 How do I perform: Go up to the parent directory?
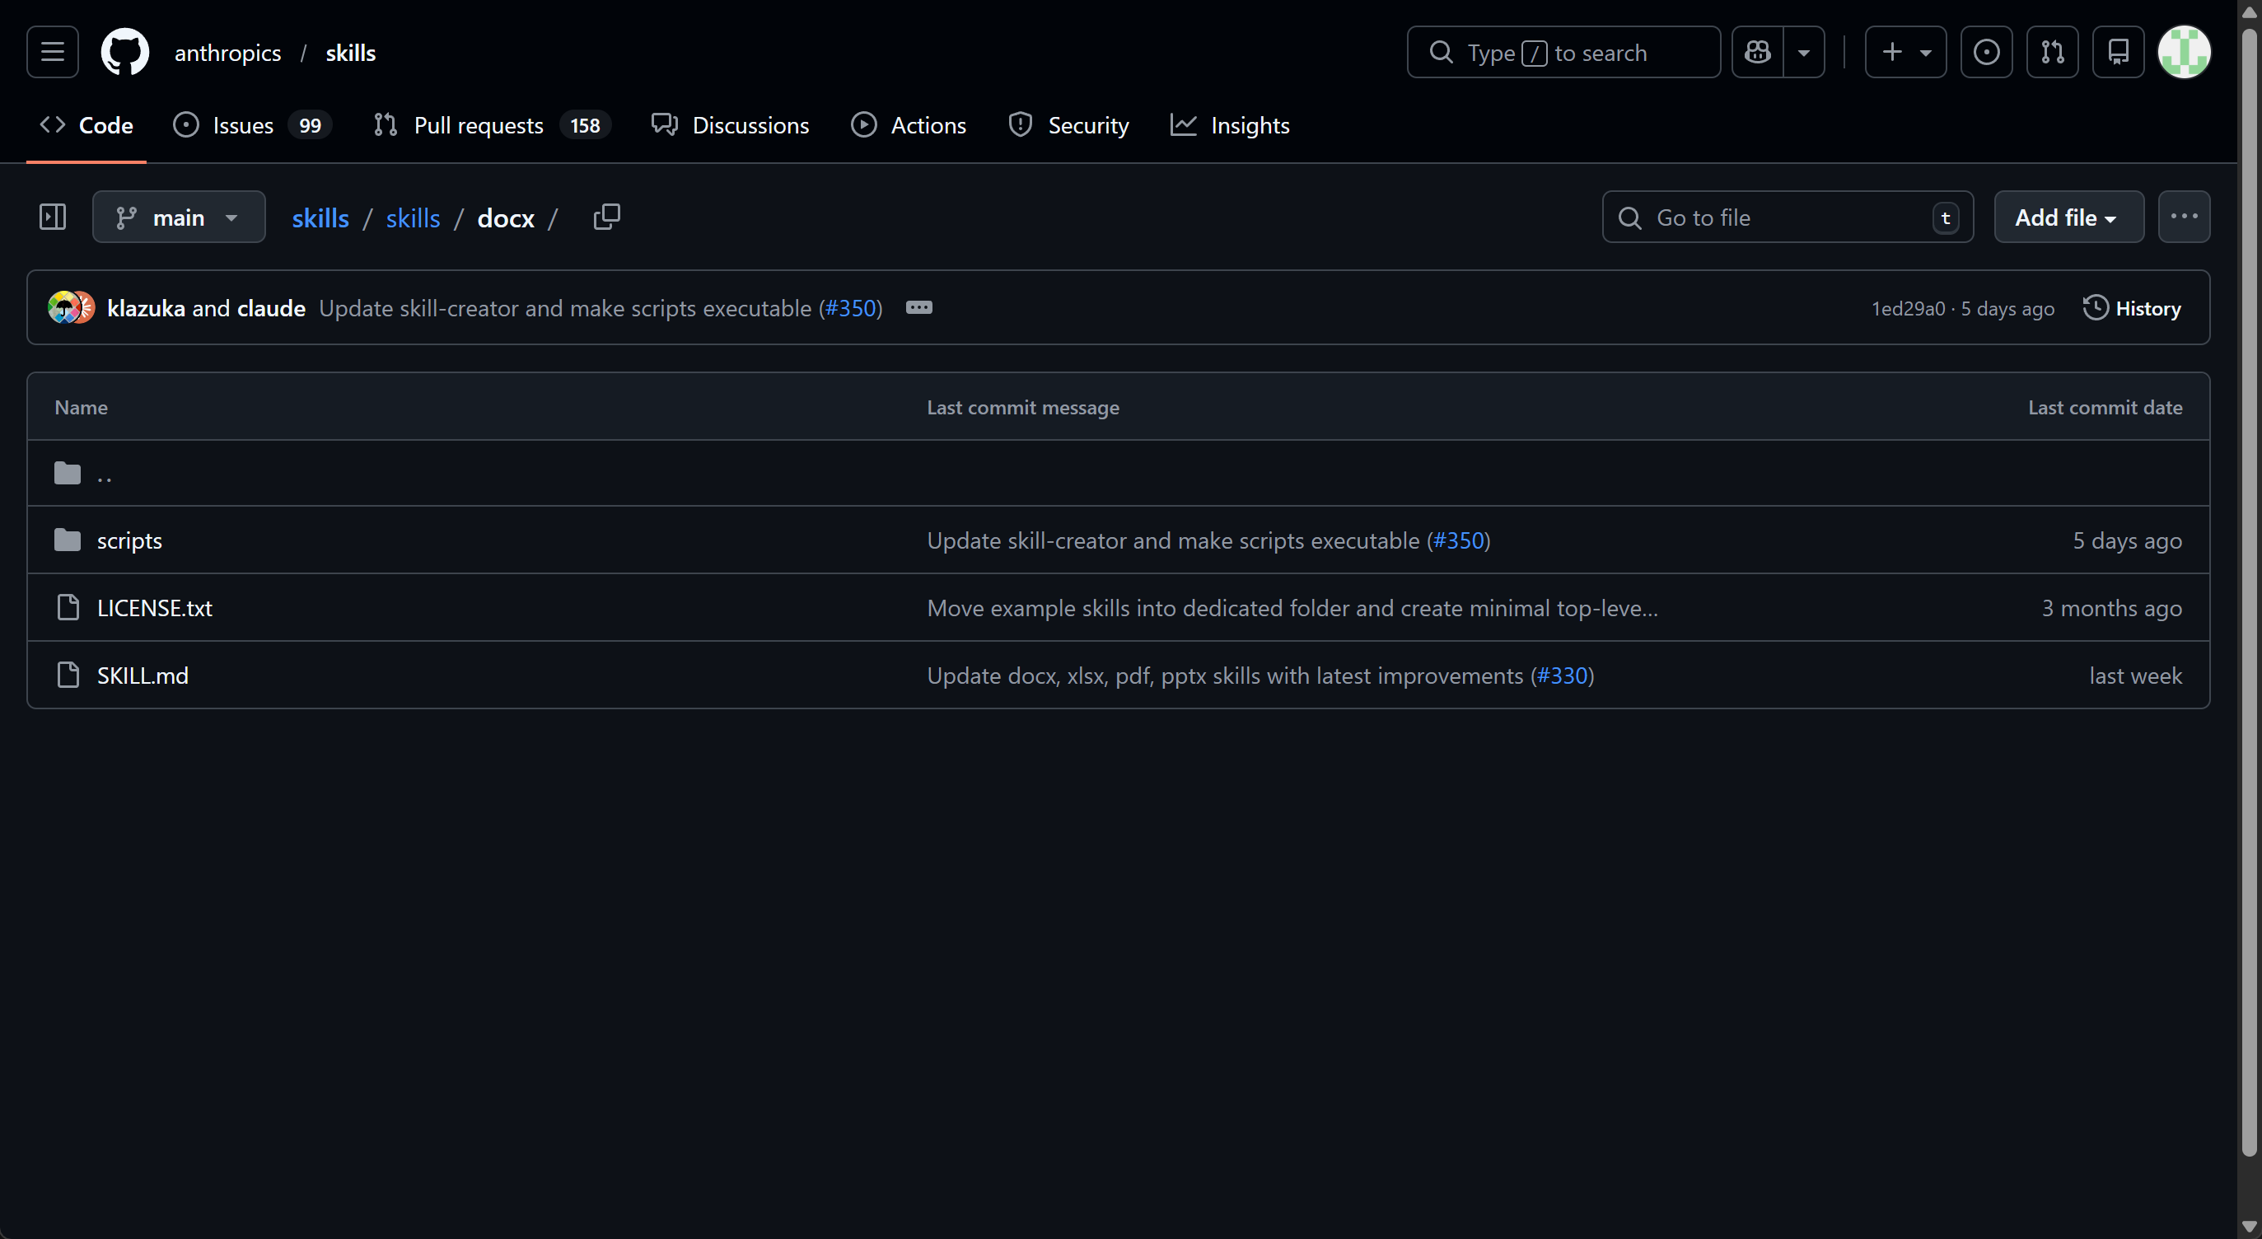[x=105, y=474]
